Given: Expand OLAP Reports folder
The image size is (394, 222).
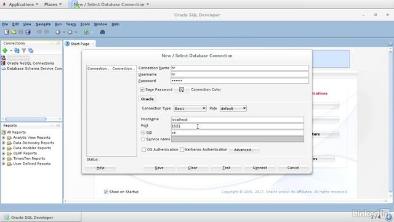Looking at the screenshot, I should 4,154.
